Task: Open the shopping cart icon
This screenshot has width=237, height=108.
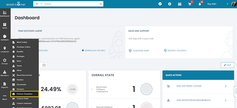Action: pyautogui.click(x=190, y=4)
